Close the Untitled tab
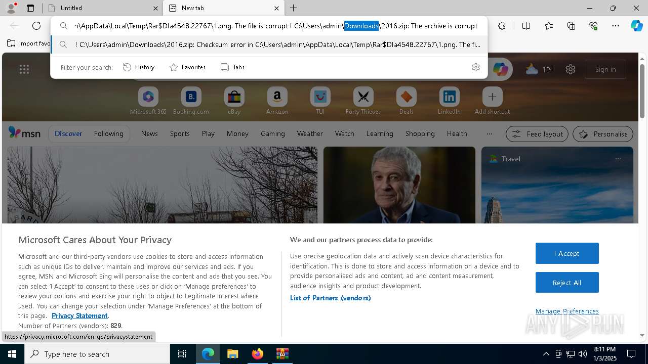648x364 pixels. pyautogui.click(x=155, y=8)
